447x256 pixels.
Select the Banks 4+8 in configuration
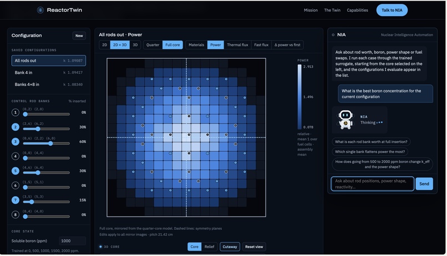pyautogui.click(x=48, y=85)
